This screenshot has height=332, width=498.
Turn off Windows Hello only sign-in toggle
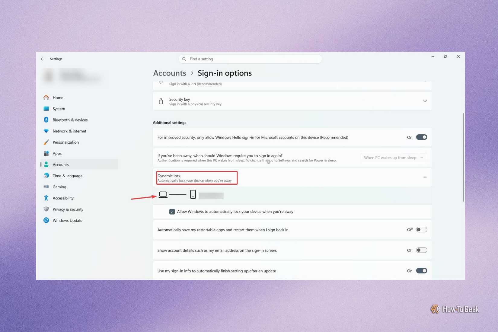pyautogui.click(x=422, y=137)
